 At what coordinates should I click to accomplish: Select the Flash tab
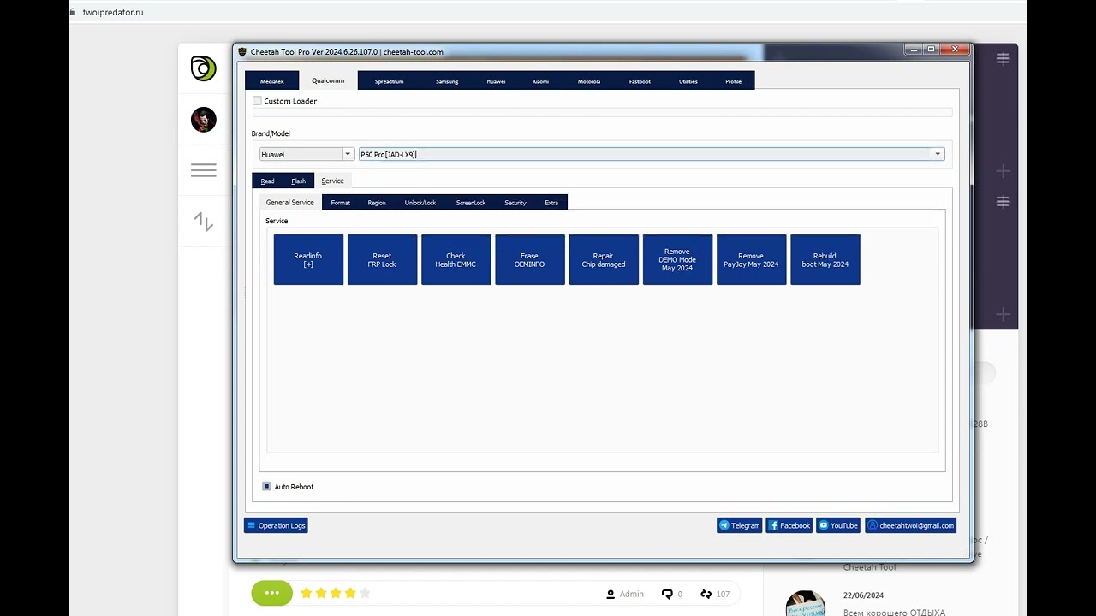click(x=298, y=181)
